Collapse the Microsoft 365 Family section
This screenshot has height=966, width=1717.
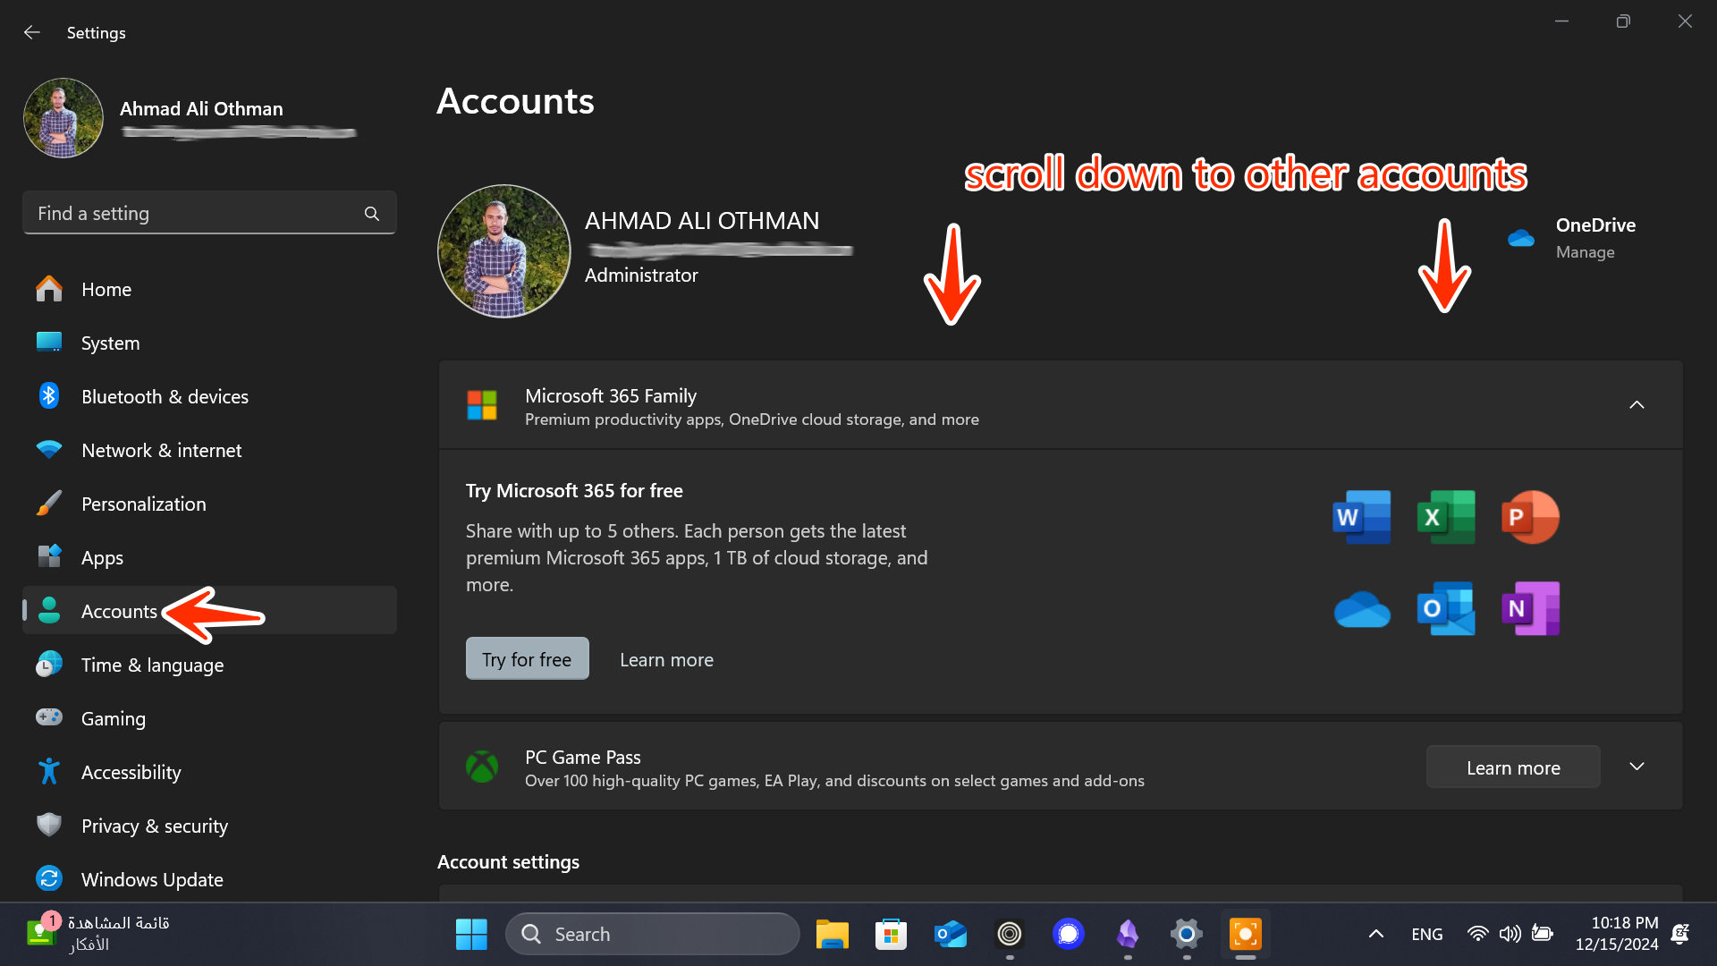tap(1637, 405)
